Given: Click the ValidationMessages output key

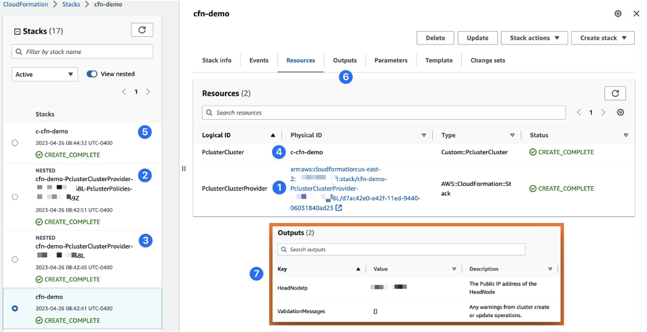Looking at the screenshot, I should click(301, 311).
